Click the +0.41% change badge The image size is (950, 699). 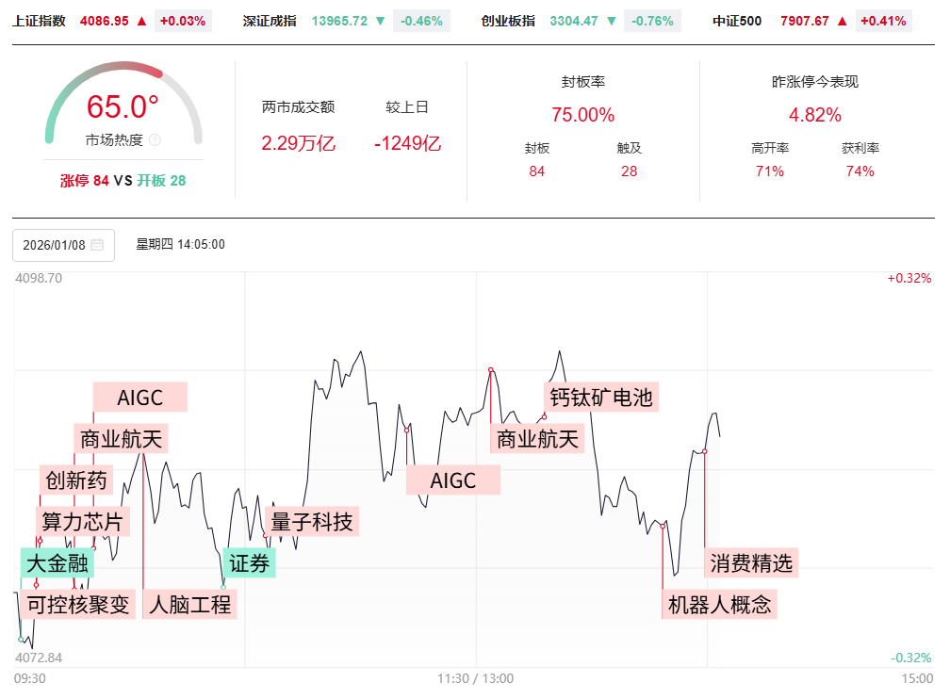pyautogui.click(x=883, y=21)
